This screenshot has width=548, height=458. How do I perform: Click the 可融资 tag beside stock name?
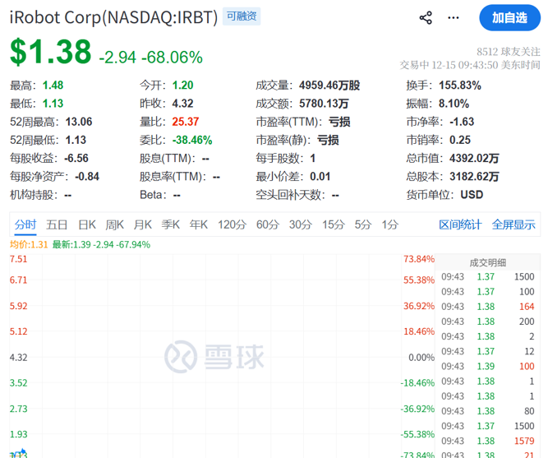pos(242,16)
